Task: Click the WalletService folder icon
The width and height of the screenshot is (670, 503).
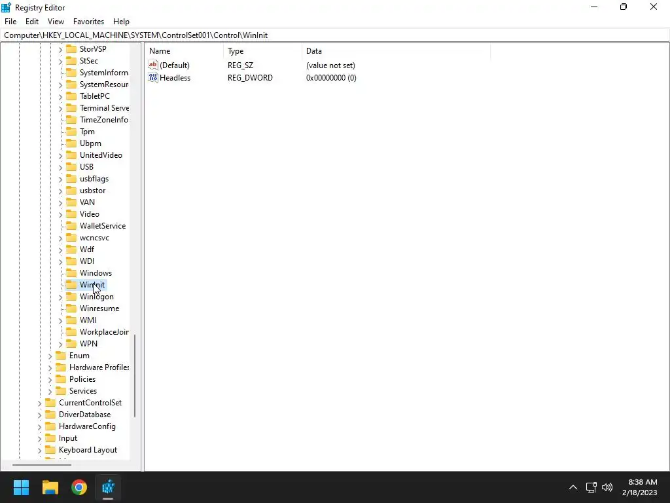Action: pos(71,226)
